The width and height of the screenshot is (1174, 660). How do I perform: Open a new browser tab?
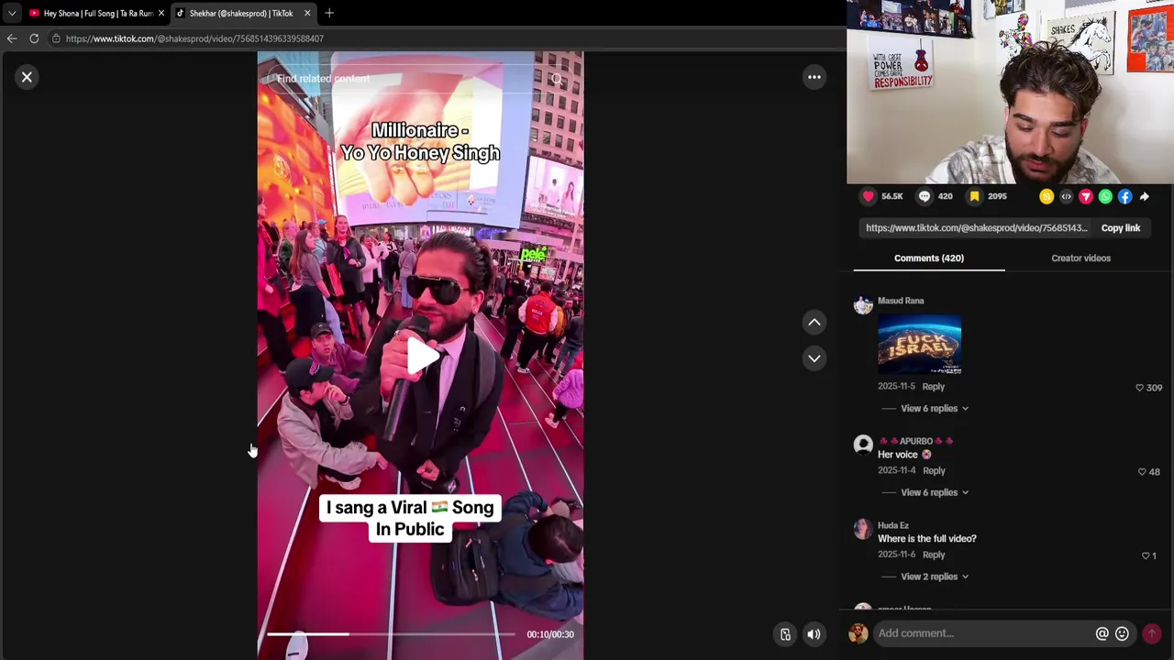(x=329, y=13)
